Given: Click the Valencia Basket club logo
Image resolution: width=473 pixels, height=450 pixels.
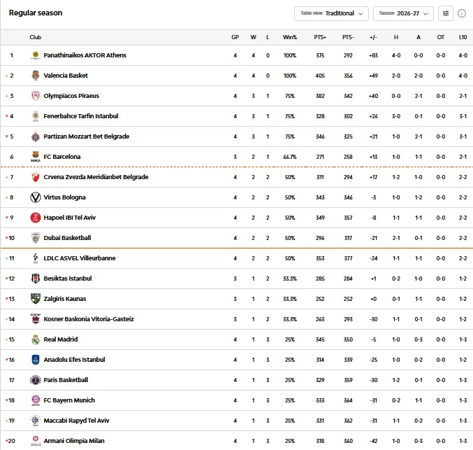Looking at the screenshot, I should point(36,76).
